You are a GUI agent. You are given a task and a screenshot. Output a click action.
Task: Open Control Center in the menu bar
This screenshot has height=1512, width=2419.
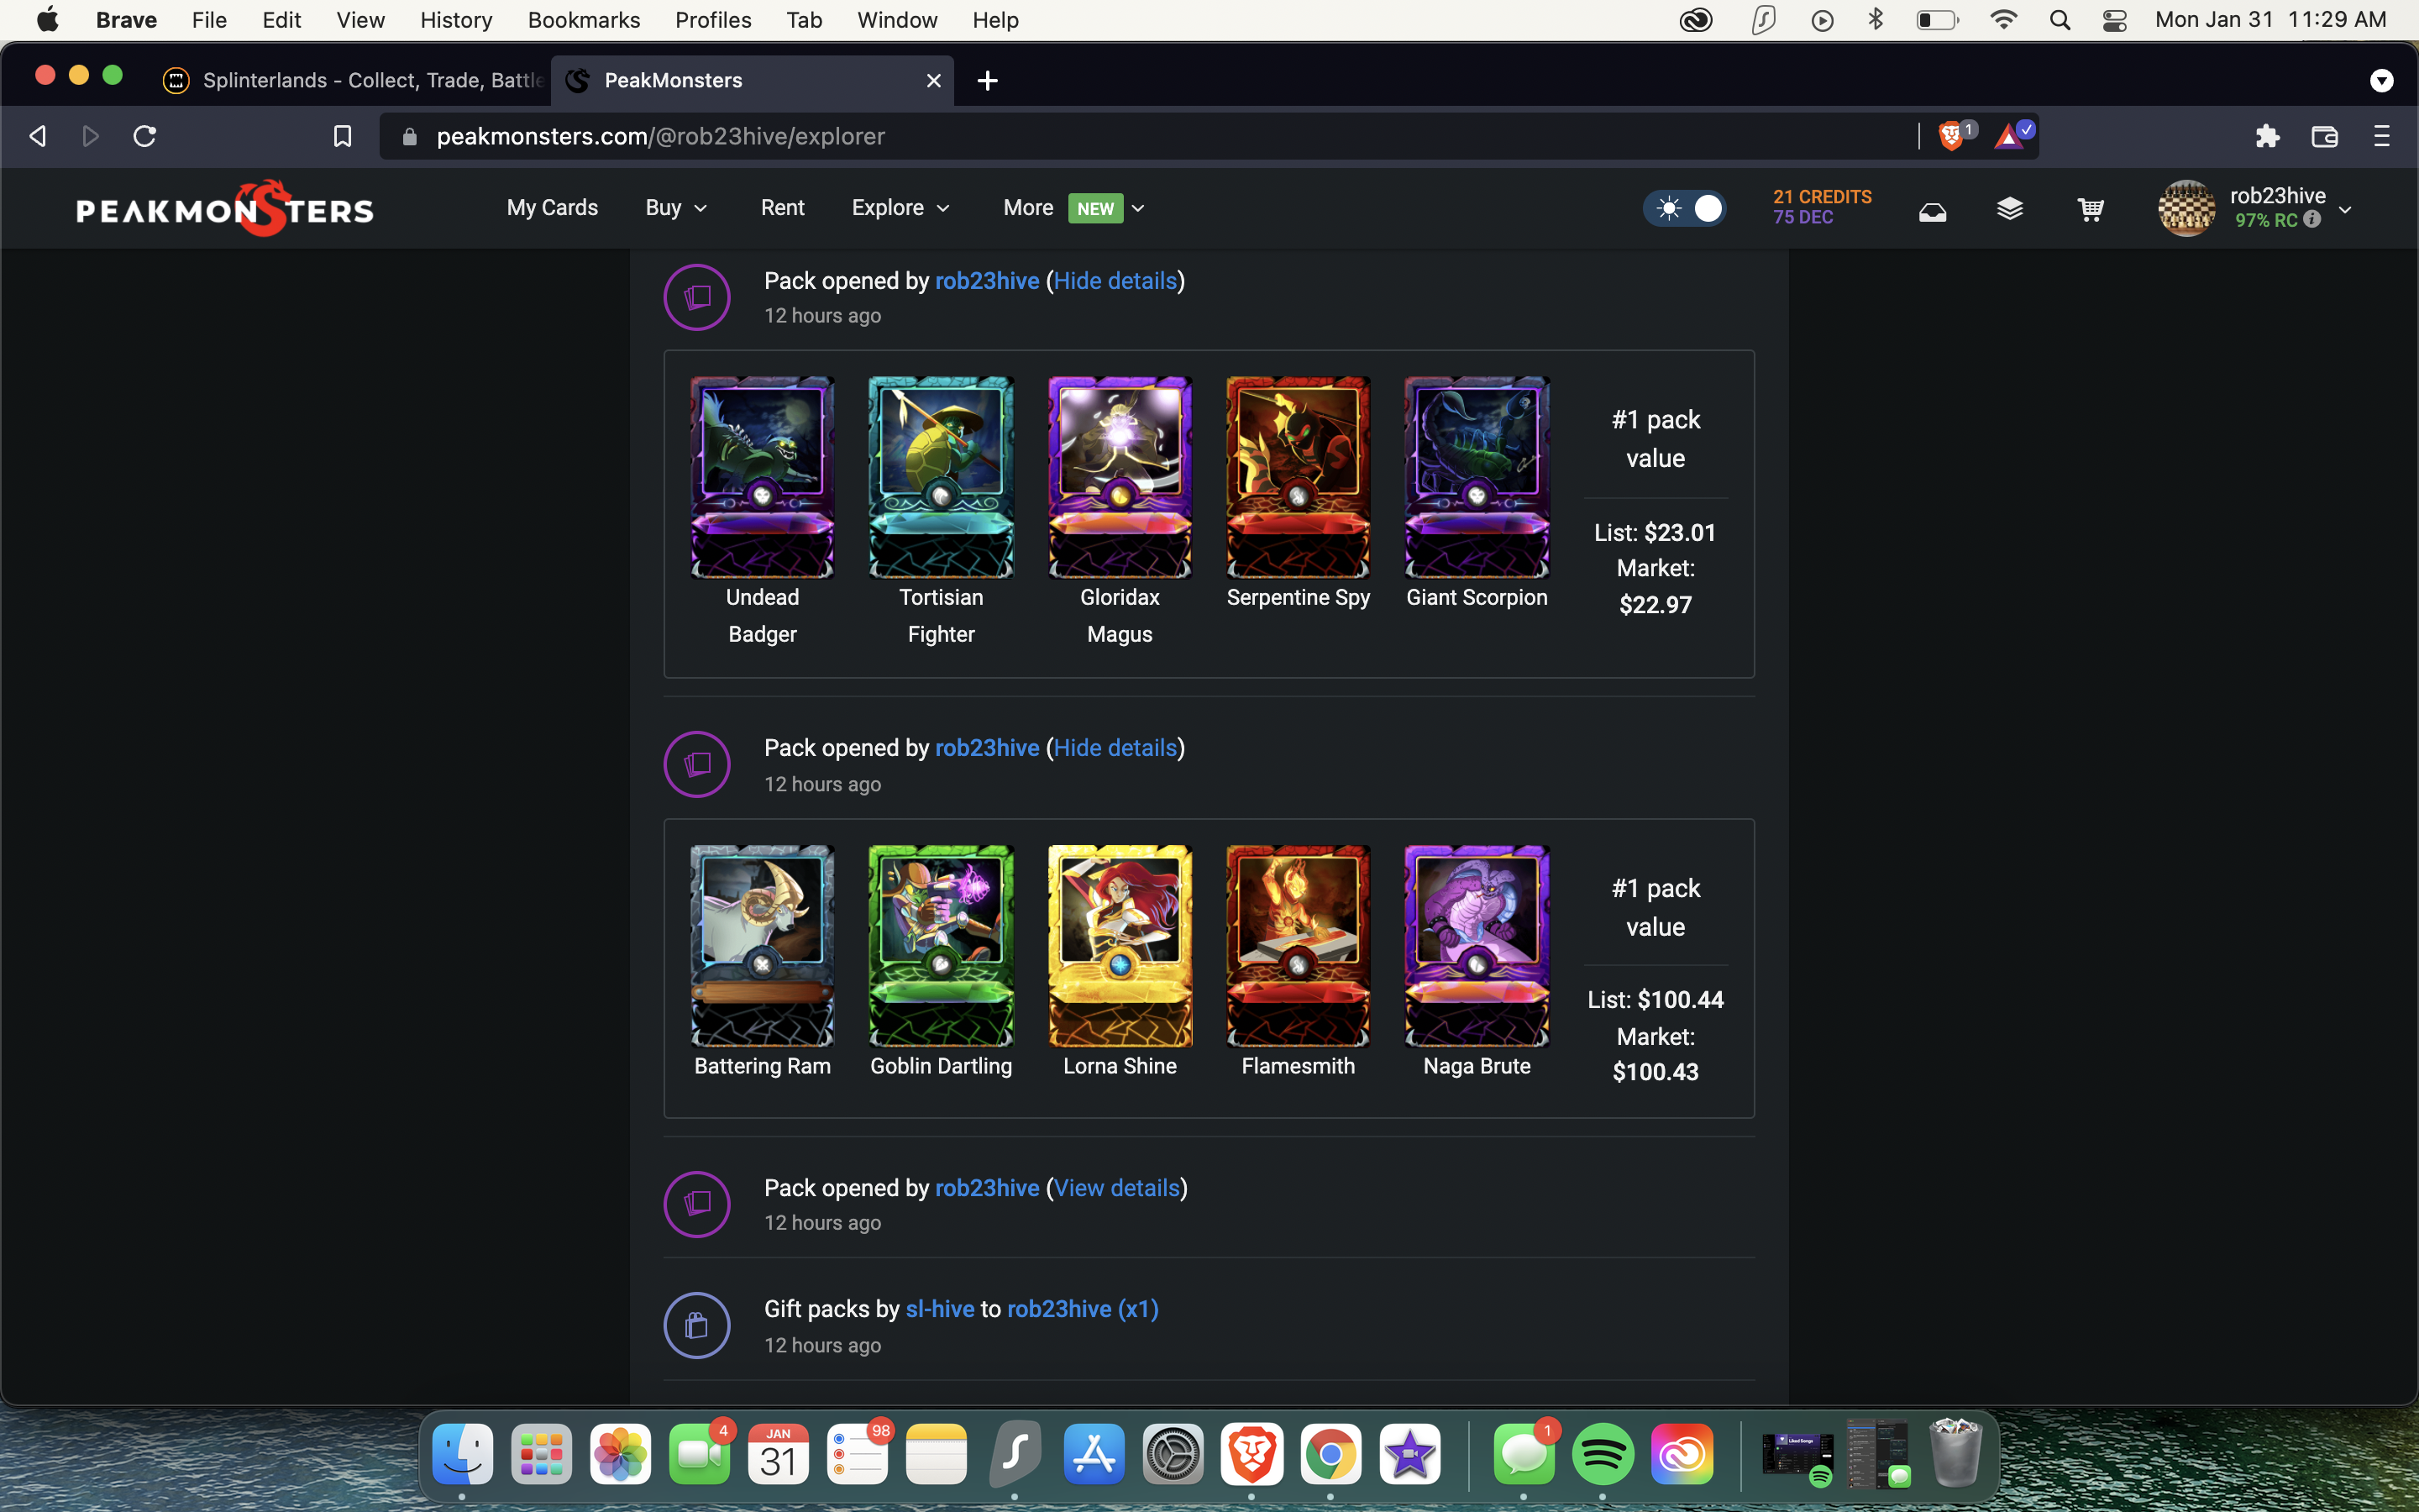pos(2114,20)
